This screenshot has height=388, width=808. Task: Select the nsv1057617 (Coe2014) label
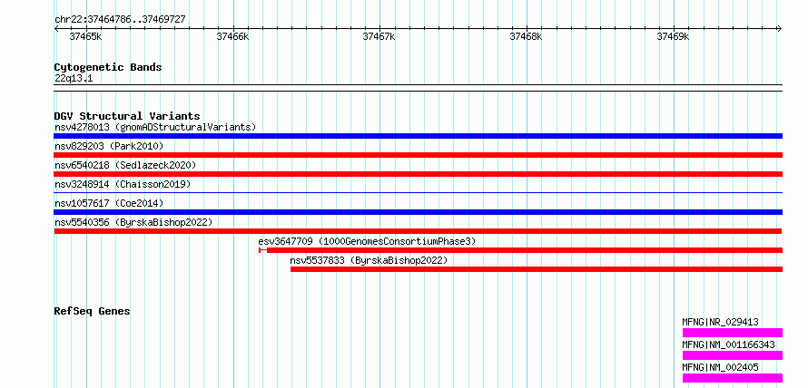tap(109, 203)
